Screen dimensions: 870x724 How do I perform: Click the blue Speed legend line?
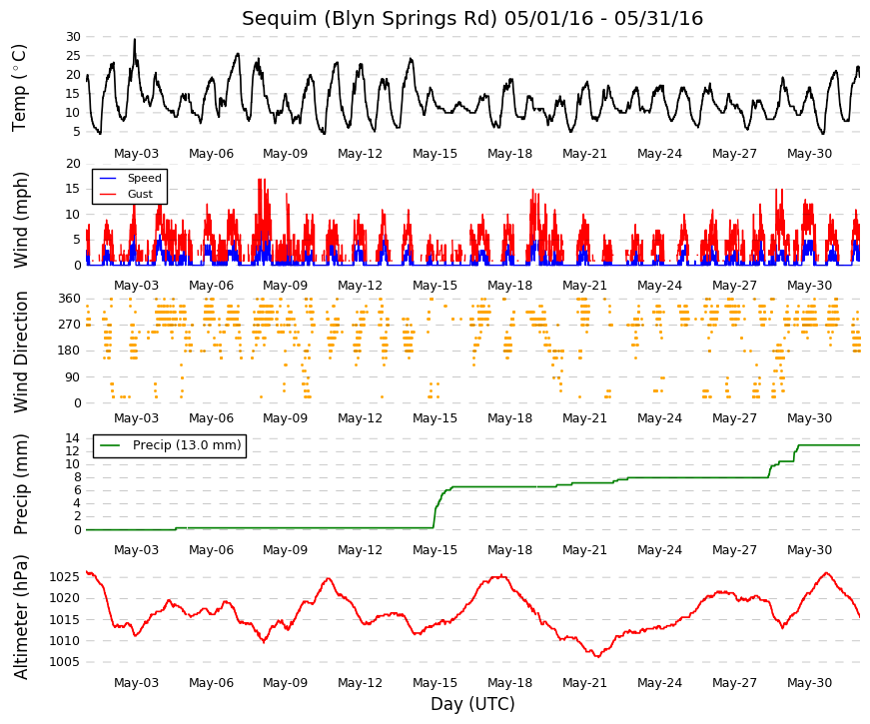tap(108, 178)
